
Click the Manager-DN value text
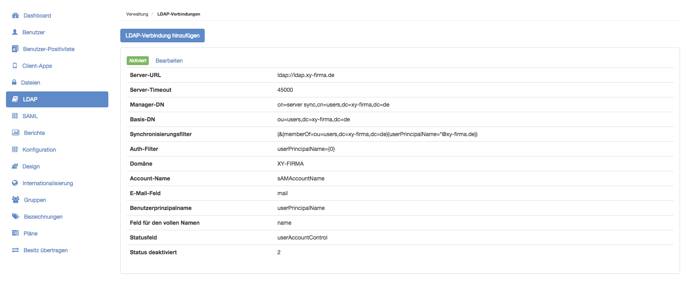pyautogui.click(x=333, y=105)
